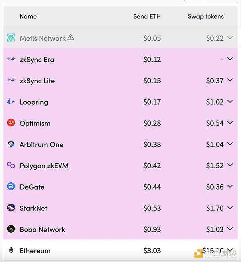Click the Loopring blue logo icon
The width and height of the screenshot is (241, 262).
click(11, 102)
